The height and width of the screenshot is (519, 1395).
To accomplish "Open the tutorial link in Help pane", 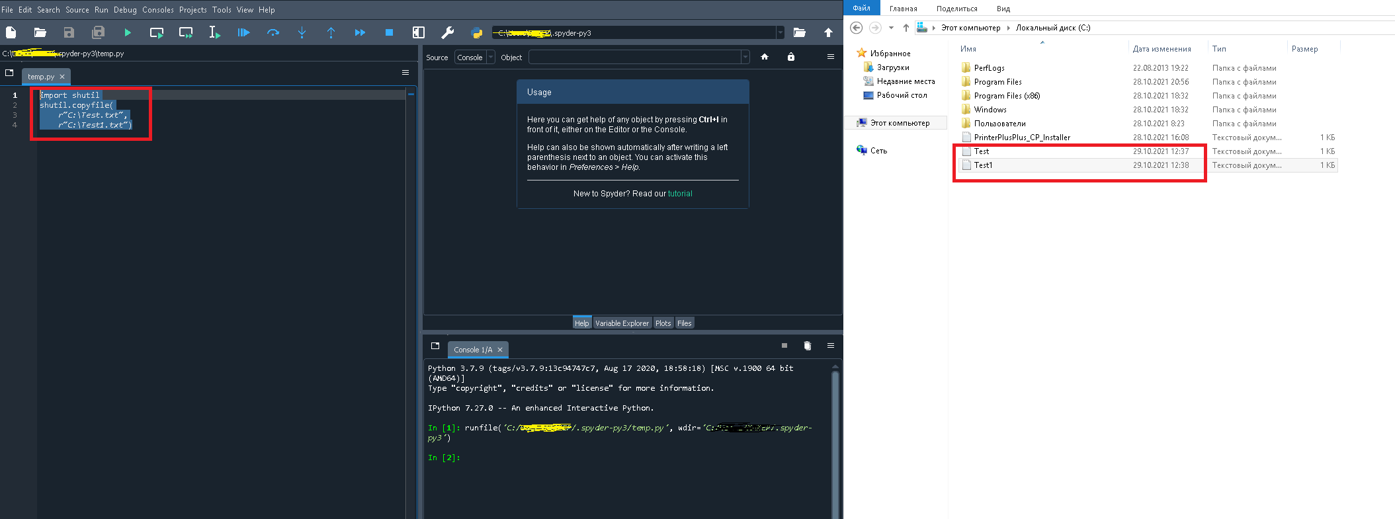I will click(680, 194).
